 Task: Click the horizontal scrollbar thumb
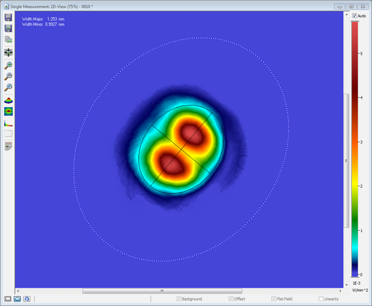click(x=162, y=291)
